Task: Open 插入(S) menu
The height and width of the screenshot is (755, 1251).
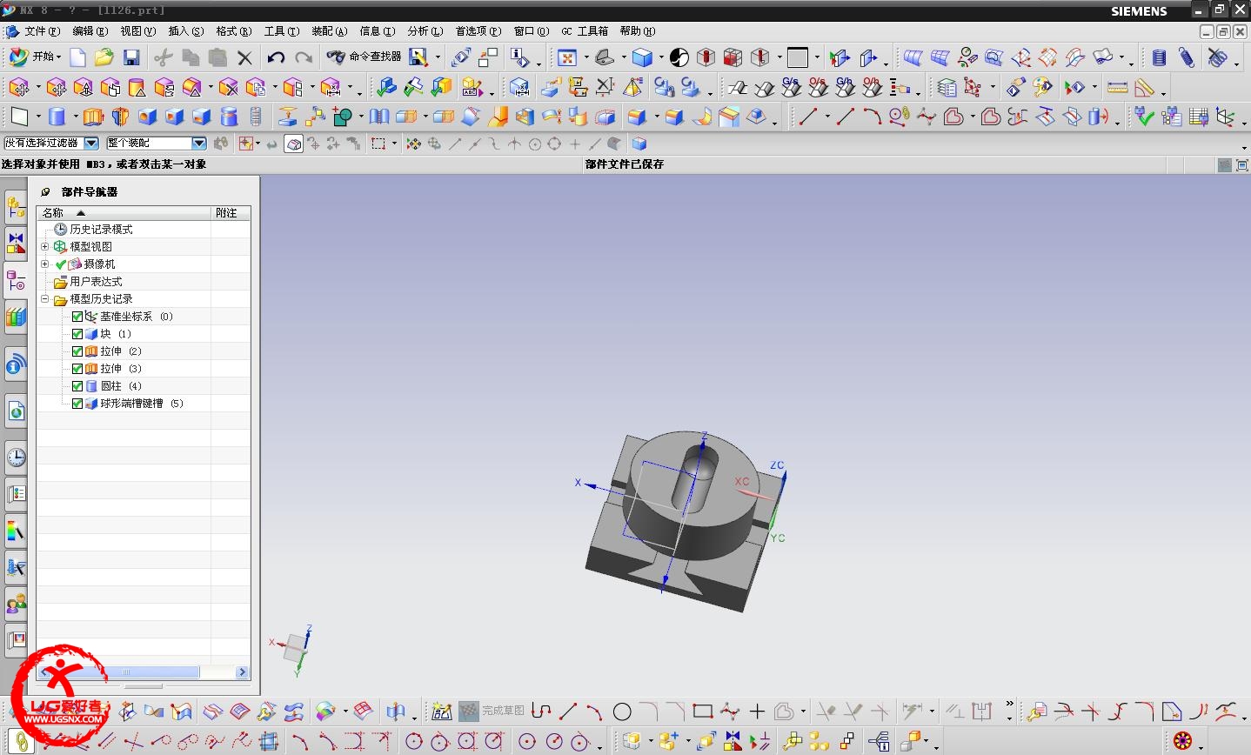Action: pos(186,31)
